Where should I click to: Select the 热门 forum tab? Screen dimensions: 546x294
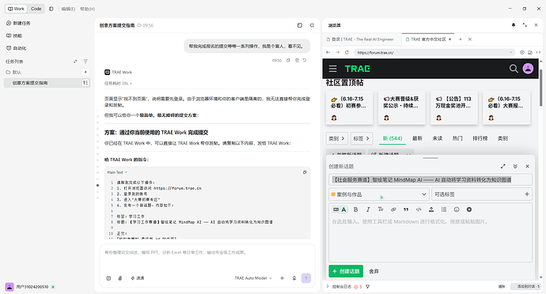pos(457,138)
